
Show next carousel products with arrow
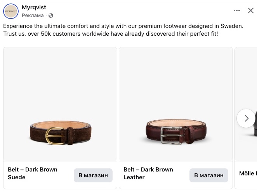pos(246,118)
